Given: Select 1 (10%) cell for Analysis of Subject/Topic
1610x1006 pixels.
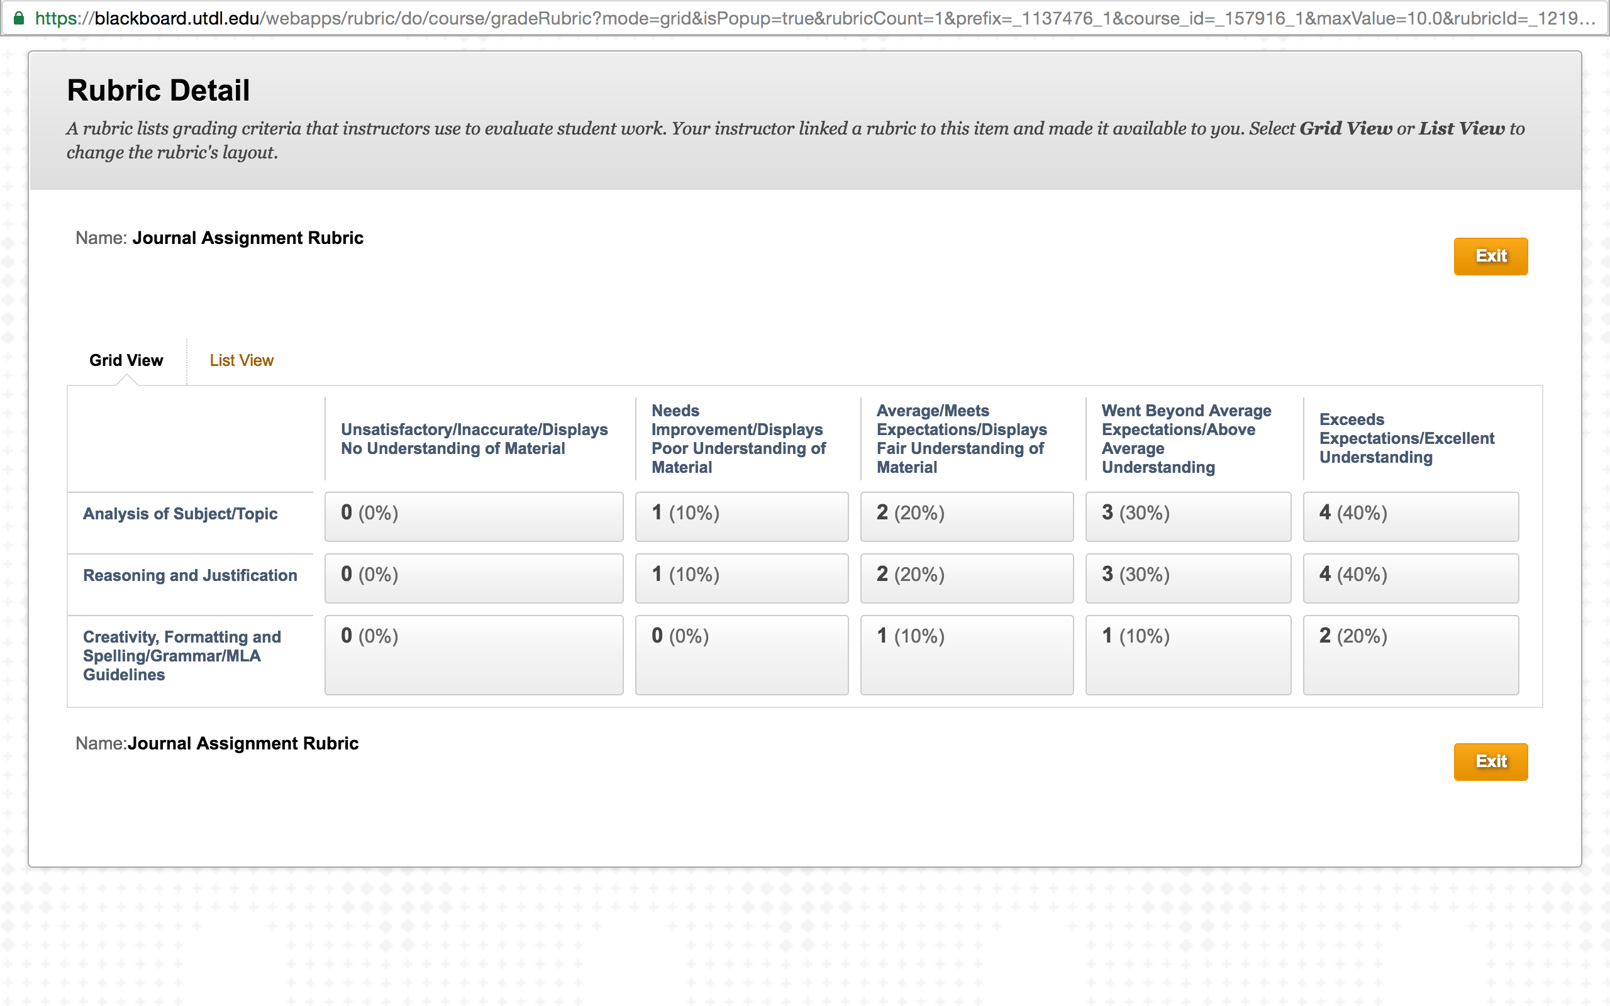Looking at the screenshot, I should (x=742, y=516).
